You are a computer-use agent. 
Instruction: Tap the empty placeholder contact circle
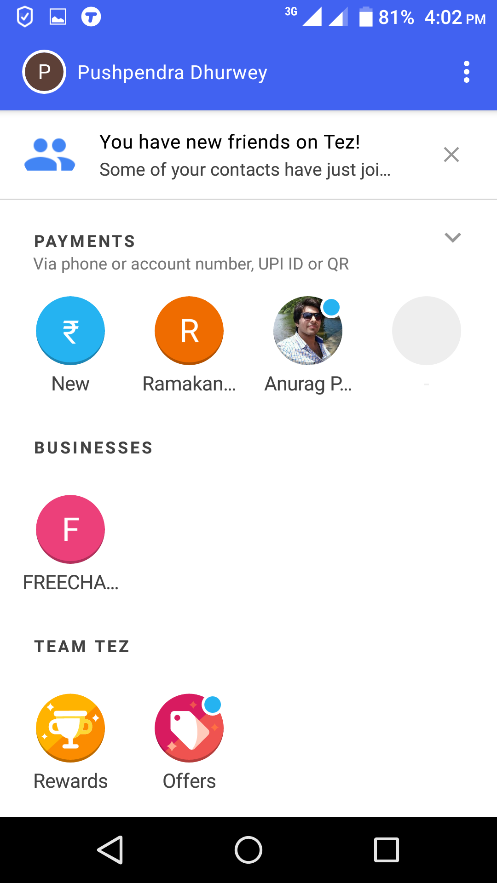point(427,331)
